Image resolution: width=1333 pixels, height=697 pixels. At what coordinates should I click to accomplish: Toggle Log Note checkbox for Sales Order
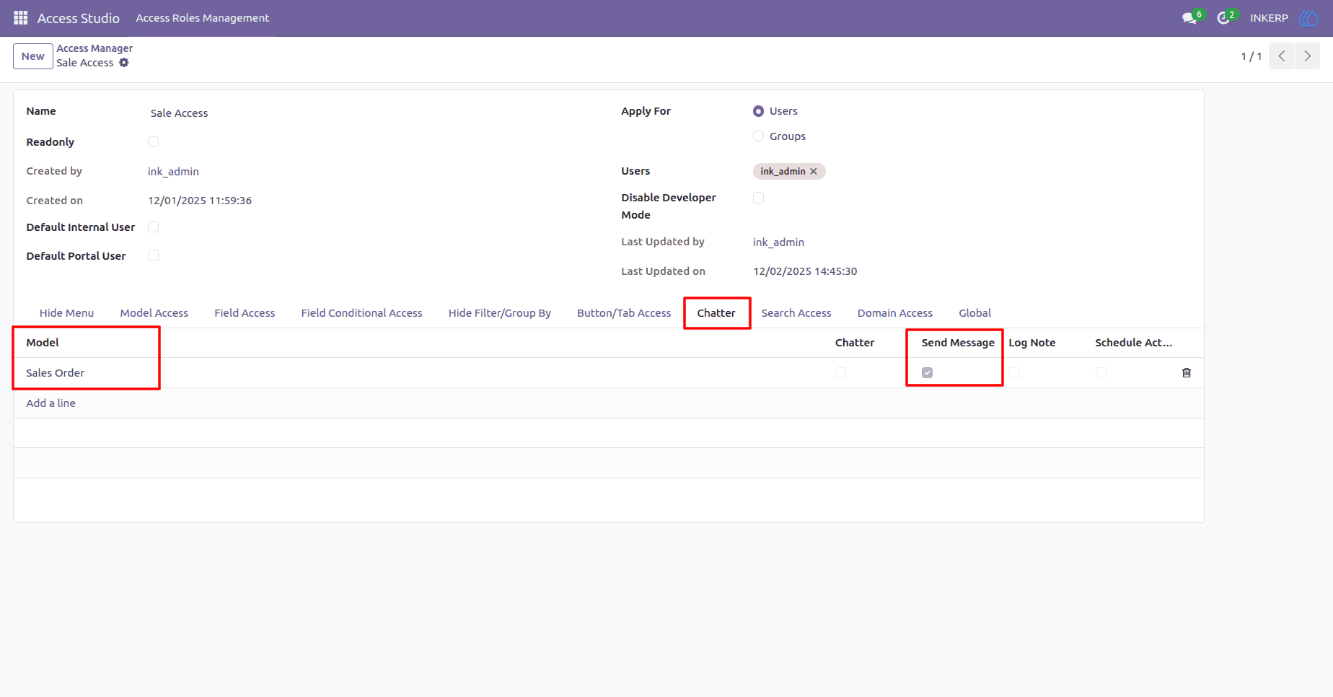click(x=1014, y=373)
